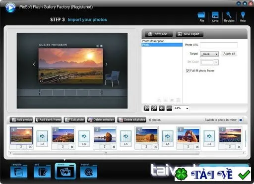The width and height of the screenshot is (254, 184).
Task: Click transition arrow icon after photo 5
Action: point(209,136)
